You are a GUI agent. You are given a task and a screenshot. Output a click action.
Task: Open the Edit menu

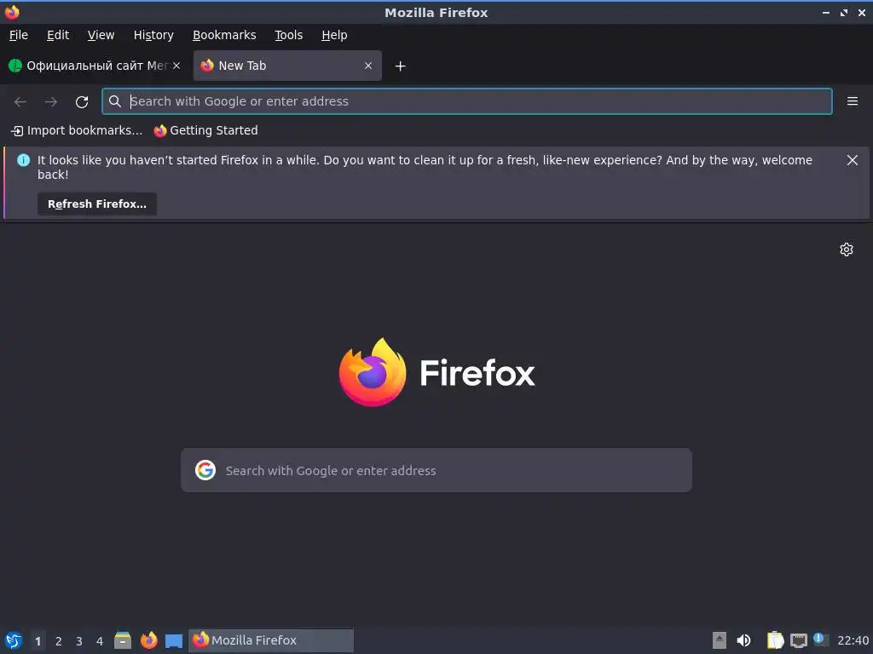(58, 35)
